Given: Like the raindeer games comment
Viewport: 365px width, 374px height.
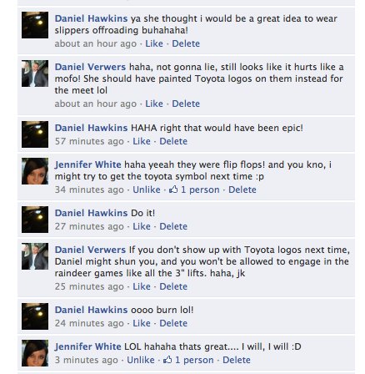Looking at the screenshot, I should (142, 286).
